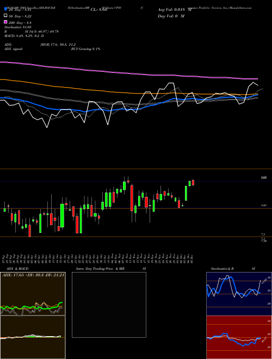
Task: Click the magenta 200 Day legend swatch
Action: (x=6, y=22)
